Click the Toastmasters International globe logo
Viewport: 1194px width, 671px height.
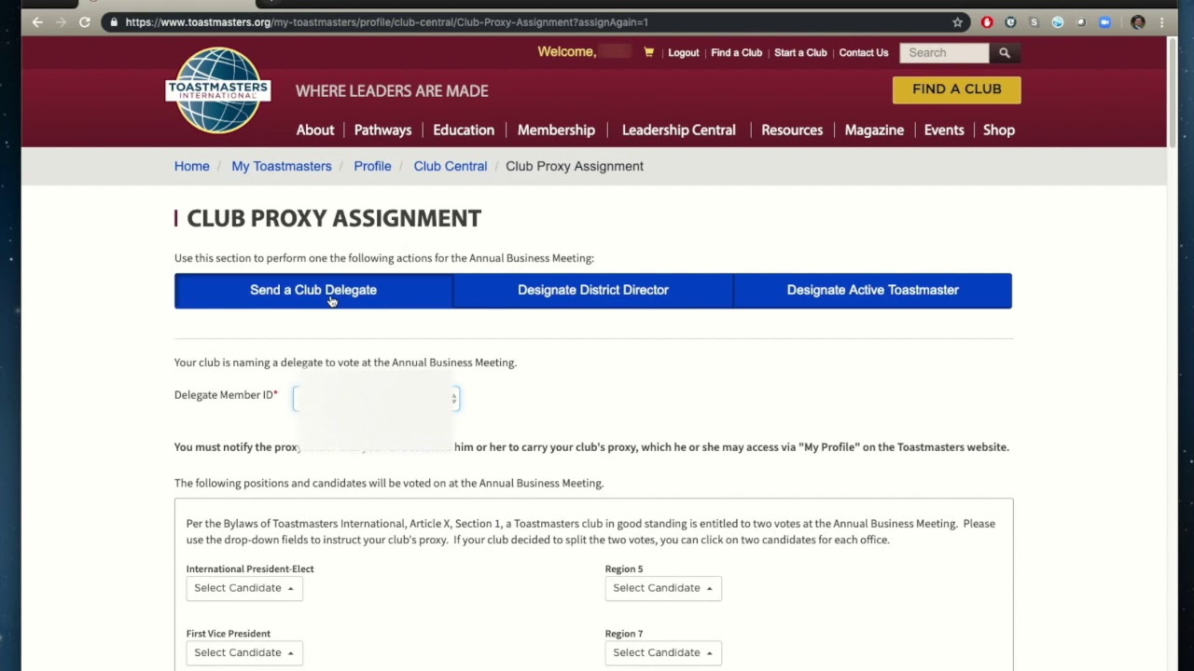[218, 90]
